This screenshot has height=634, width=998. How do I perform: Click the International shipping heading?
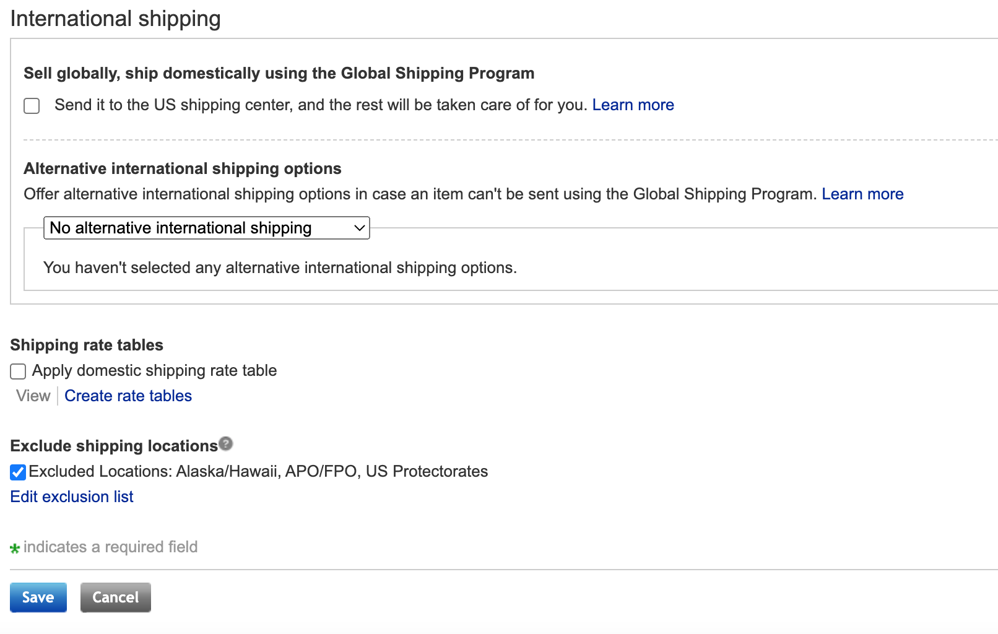click(x=116, y=19)
